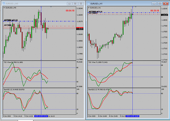Minimize the EURUSD.c,M5 chart window
This screenshot has width=170, height=121.
(70, 4)
